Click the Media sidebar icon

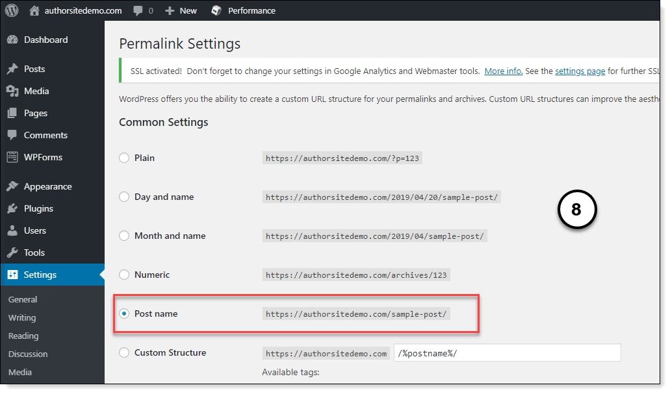point(12,91)
